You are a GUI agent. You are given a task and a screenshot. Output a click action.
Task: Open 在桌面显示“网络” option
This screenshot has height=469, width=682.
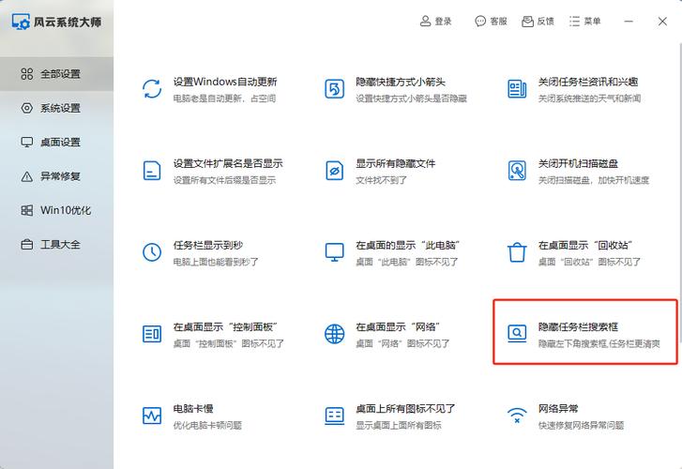pyautogui.click(x=398, y=327)
